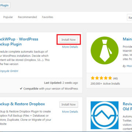Screen dimensions: 132x132
Task: Open the Favorites tab
Action: (48, 17)
